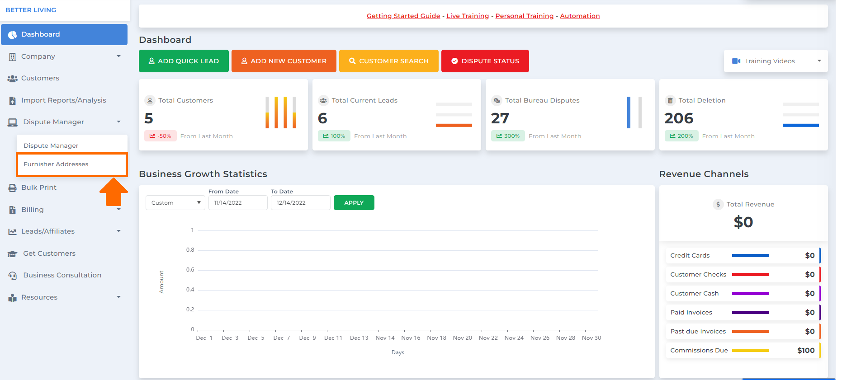Viewport: 842px width, 380px height.
Task: Click the person icon on Add Quick Lead
Action: coord(152,61)
